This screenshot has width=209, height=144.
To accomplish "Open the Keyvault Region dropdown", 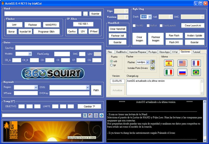I will [x=36, y=87].
